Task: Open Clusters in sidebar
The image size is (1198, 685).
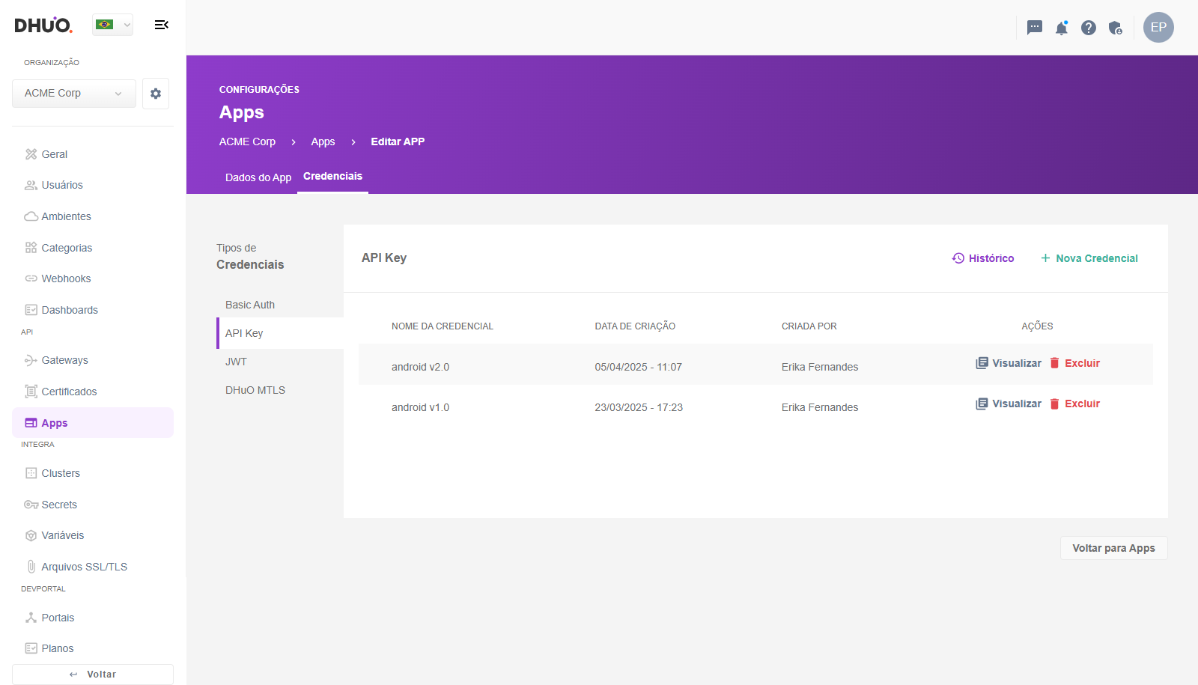Action: [93, 473]
